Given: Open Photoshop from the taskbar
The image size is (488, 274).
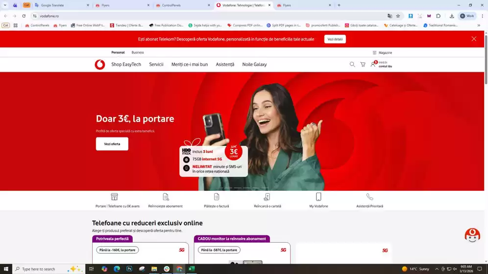Looking at the screenshot, I should (129, 269).
